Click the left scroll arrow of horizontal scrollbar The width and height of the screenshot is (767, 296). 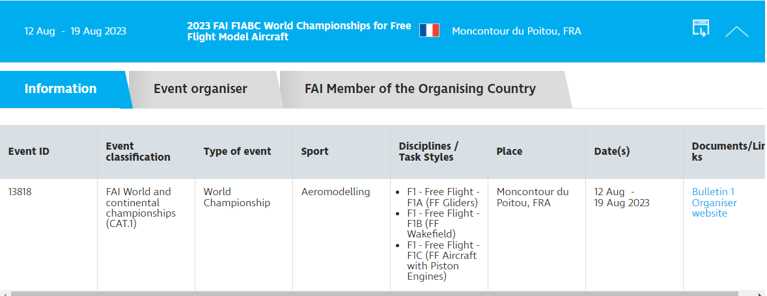(4, 293)
